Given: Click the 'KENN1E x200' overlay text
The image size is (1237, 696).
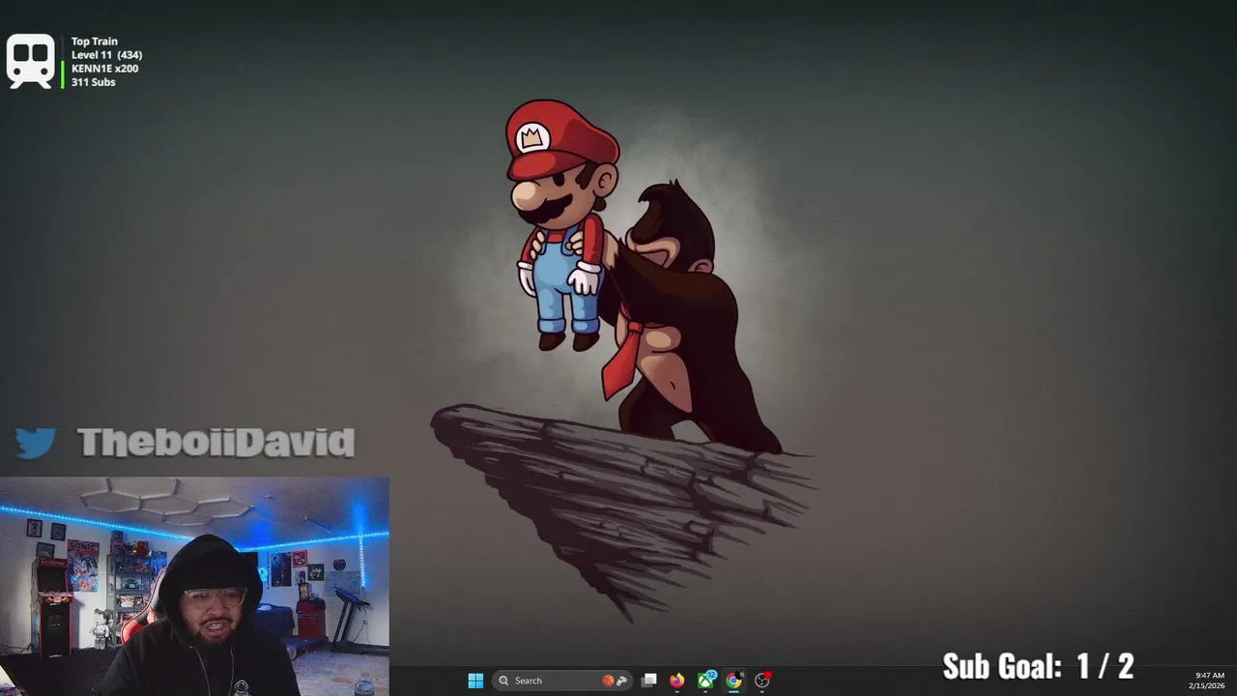Looking at the screenshot, I should pos(104,69).
